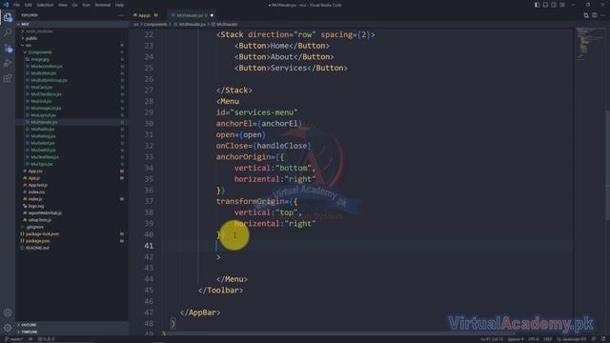Toggle the bottom panel layout button
This screenshot has height=343, width=610.
(545, 5)
